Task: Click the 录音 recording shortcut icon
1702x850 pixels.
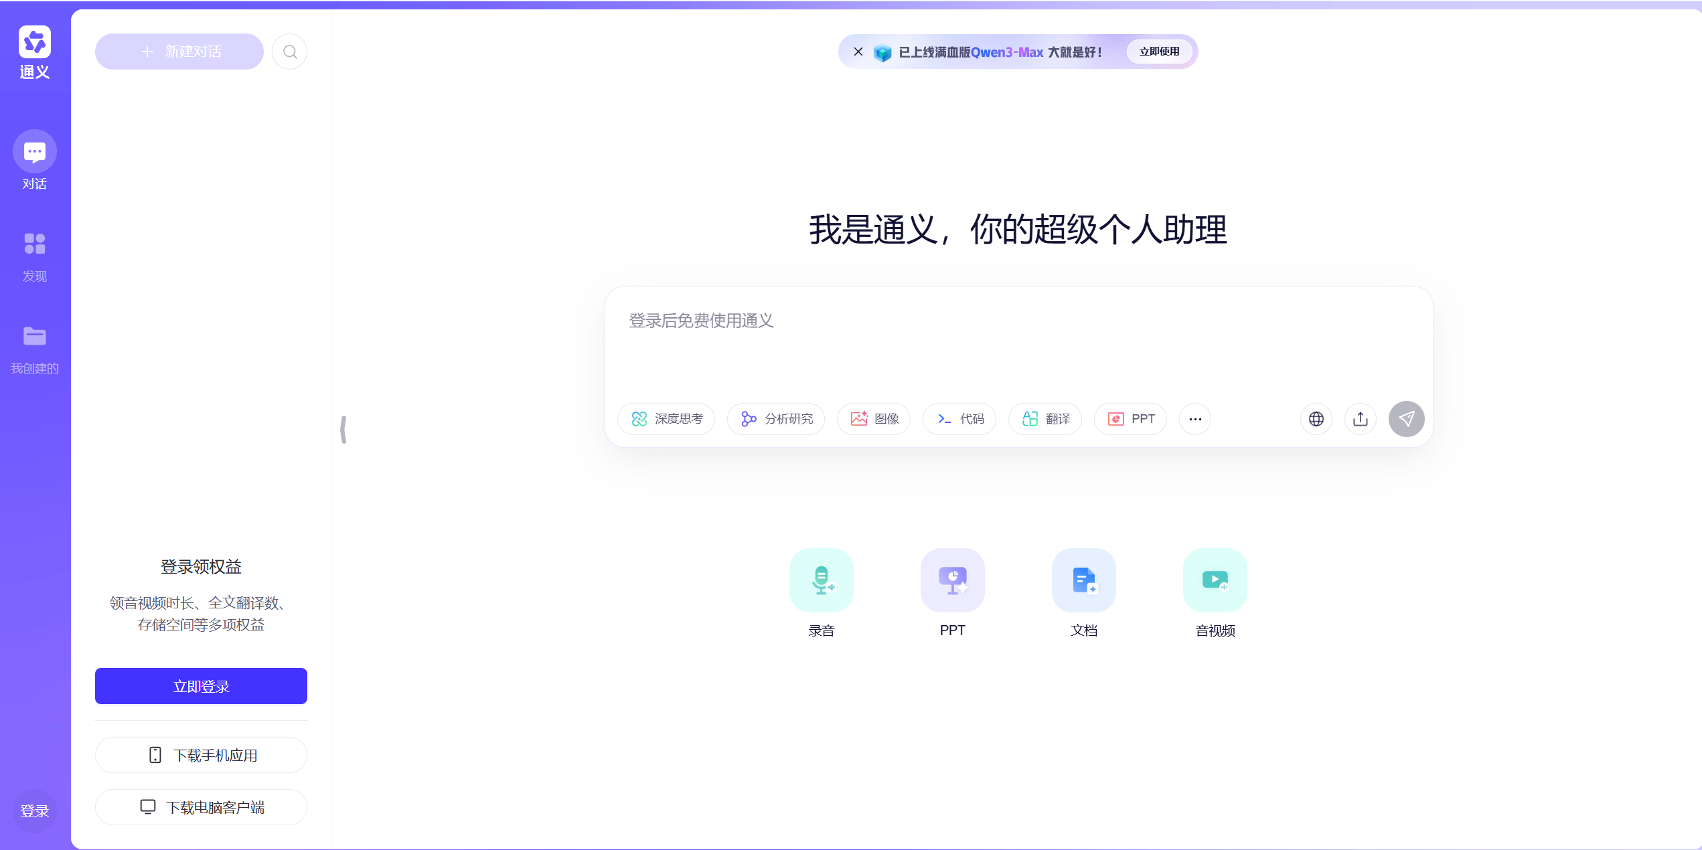Action: coord(821,580)
